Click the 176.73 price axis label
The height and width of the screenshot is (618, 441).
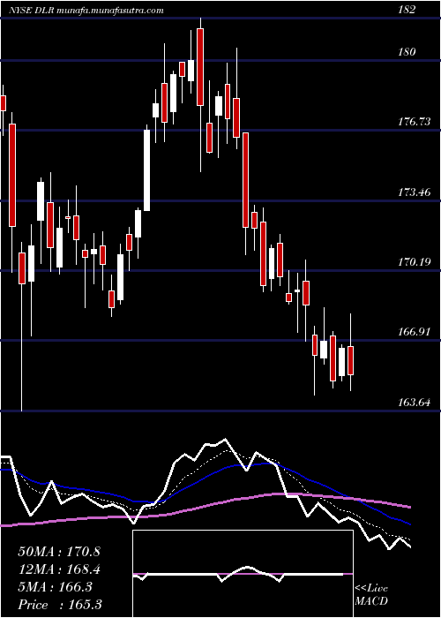pyautogui.click(x=414, y=122)
